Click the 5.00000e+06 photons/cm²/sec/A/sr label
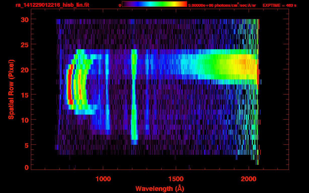Viewport: 309px width, 193px height. [x=222, y=5]
